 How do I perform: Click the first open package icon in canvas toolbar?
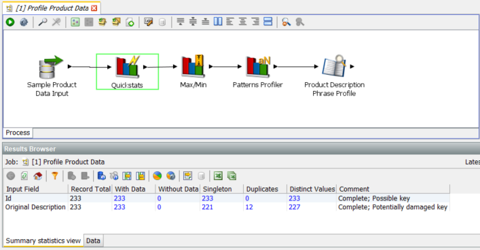pos(103,22)
